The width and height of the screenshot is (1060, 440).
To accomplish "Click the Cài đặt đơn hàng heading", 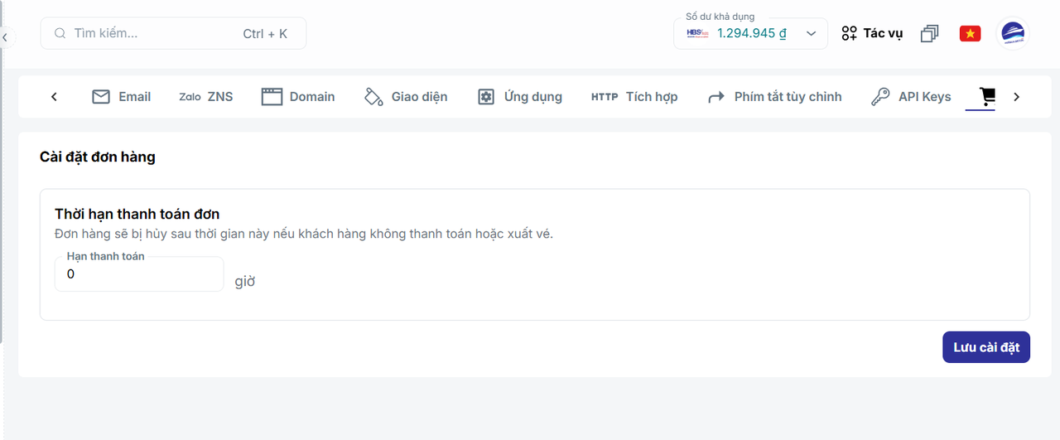I will pos(98,157).
